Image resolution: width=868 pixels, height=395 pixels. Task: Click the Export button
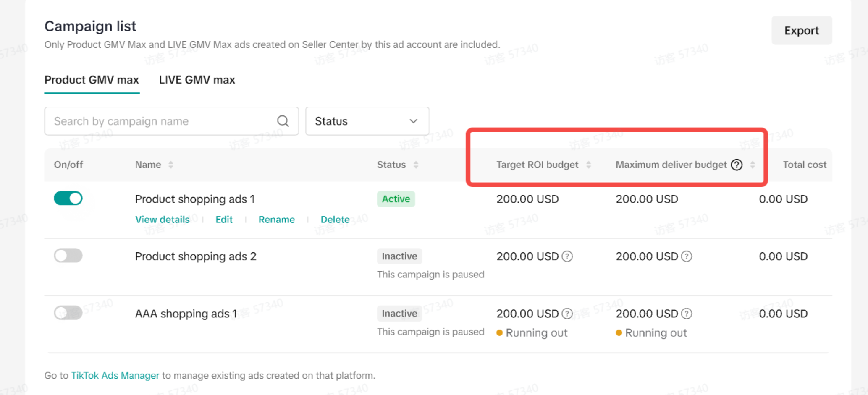tap(801, 30)
